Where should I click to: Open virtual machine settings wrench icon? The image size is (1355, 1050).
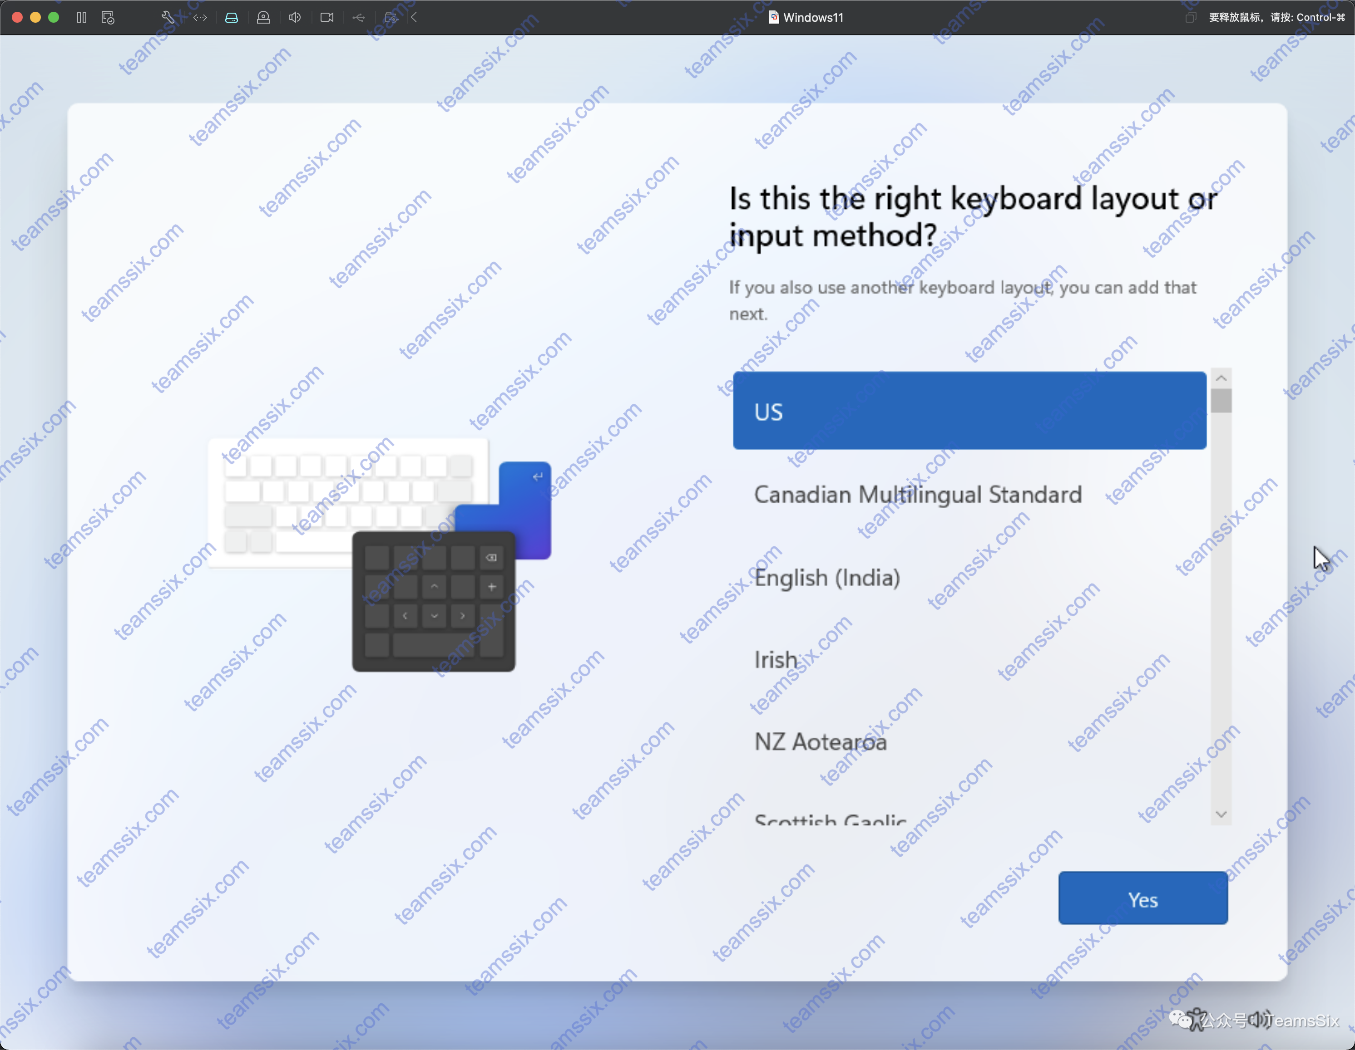(x=168, y=17)
